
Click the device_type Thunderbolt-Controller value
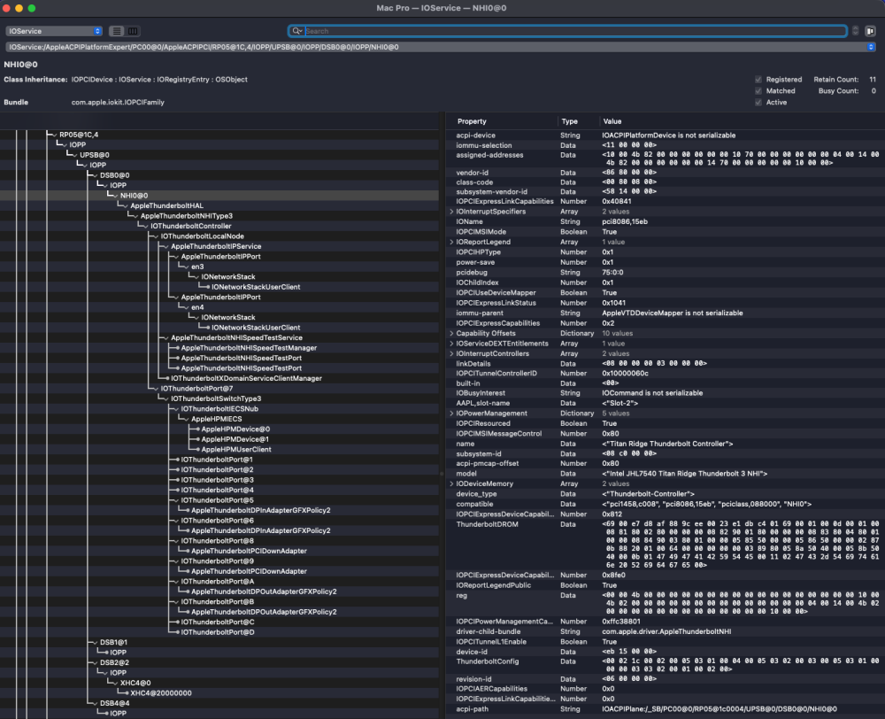(649, 494)
